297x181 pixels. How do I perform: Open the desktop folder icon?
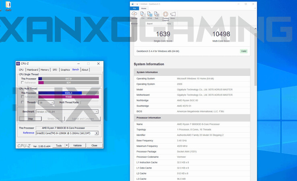(8, 5)
